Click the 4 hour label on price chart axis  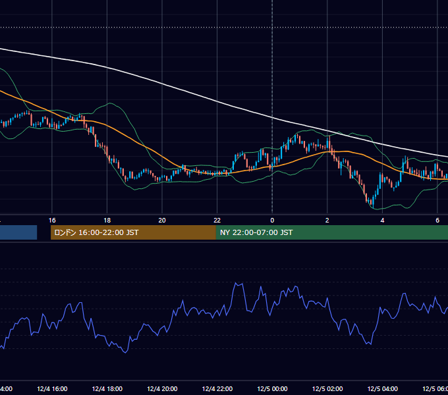(x=382, y=221)
